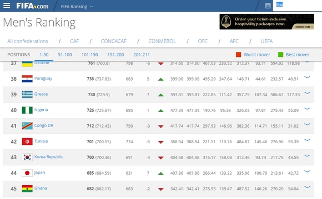Select the UEFA confederation tab
322x199 pixels.
pyautogui.click(x=266, y=41)
